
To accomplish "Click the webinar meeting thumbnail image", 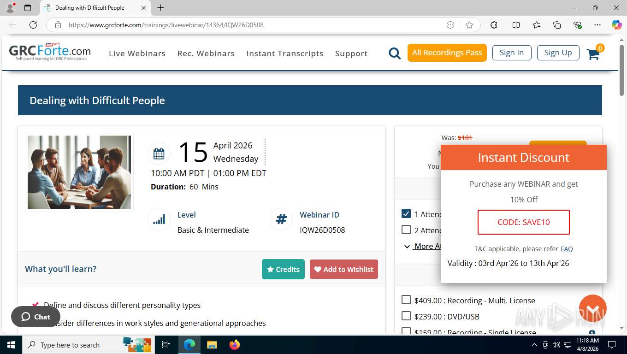I will click(x=79, y=172).
